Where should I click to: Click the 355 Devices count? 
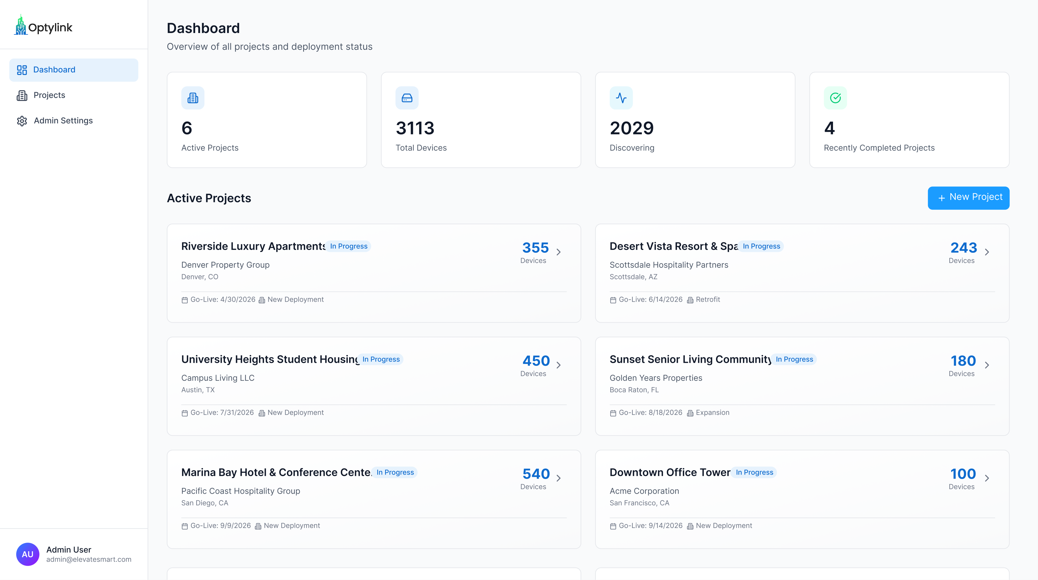pos(535,248)
